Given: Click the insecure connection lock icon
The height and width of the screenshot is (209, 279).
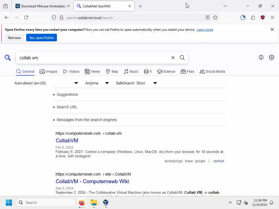Looking at the screenshot, I should point(62,17).
